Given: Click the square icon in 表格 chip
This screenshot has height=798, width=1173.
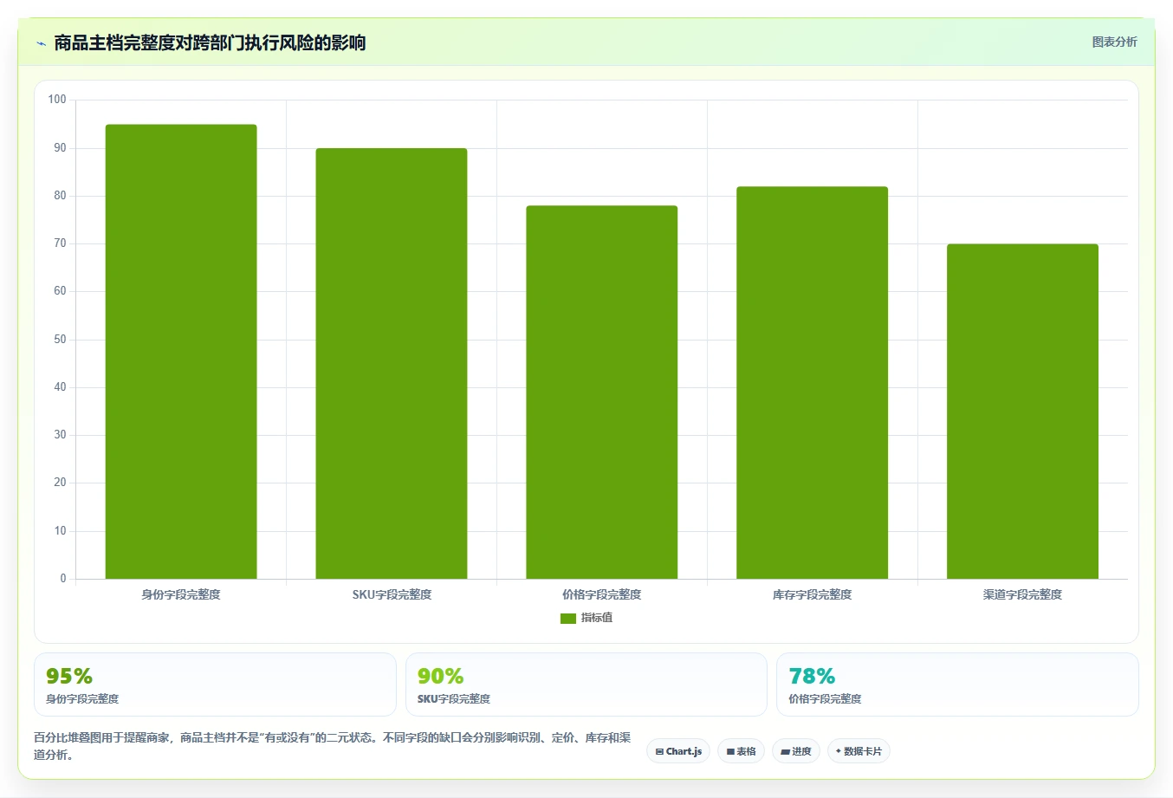Looking at the screenshot, I should (730, 752).
